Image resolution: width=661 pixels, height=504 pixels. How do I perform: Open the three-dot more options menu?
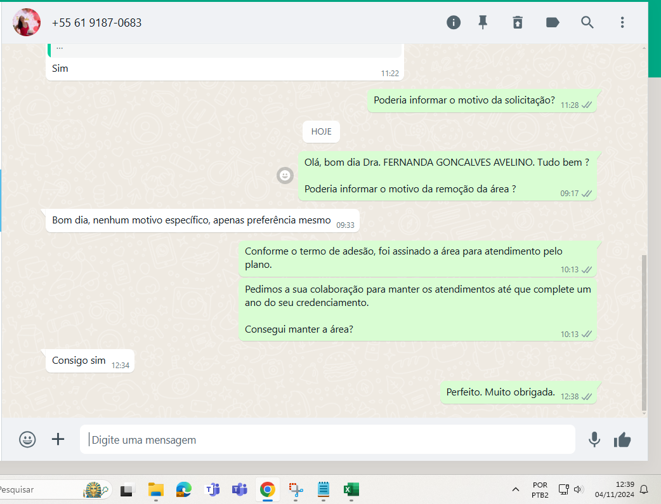click(x=622, y=22)
